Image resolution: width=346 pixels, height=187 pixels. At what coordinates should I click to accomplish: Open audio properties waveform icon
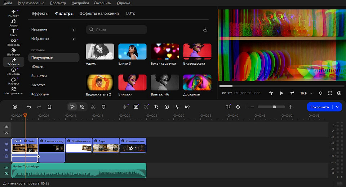(x=125, y=107)
